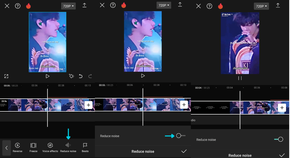Tap export upload icon in left screen
Viewport: 290px width, 158px height.
coord(84,5)
